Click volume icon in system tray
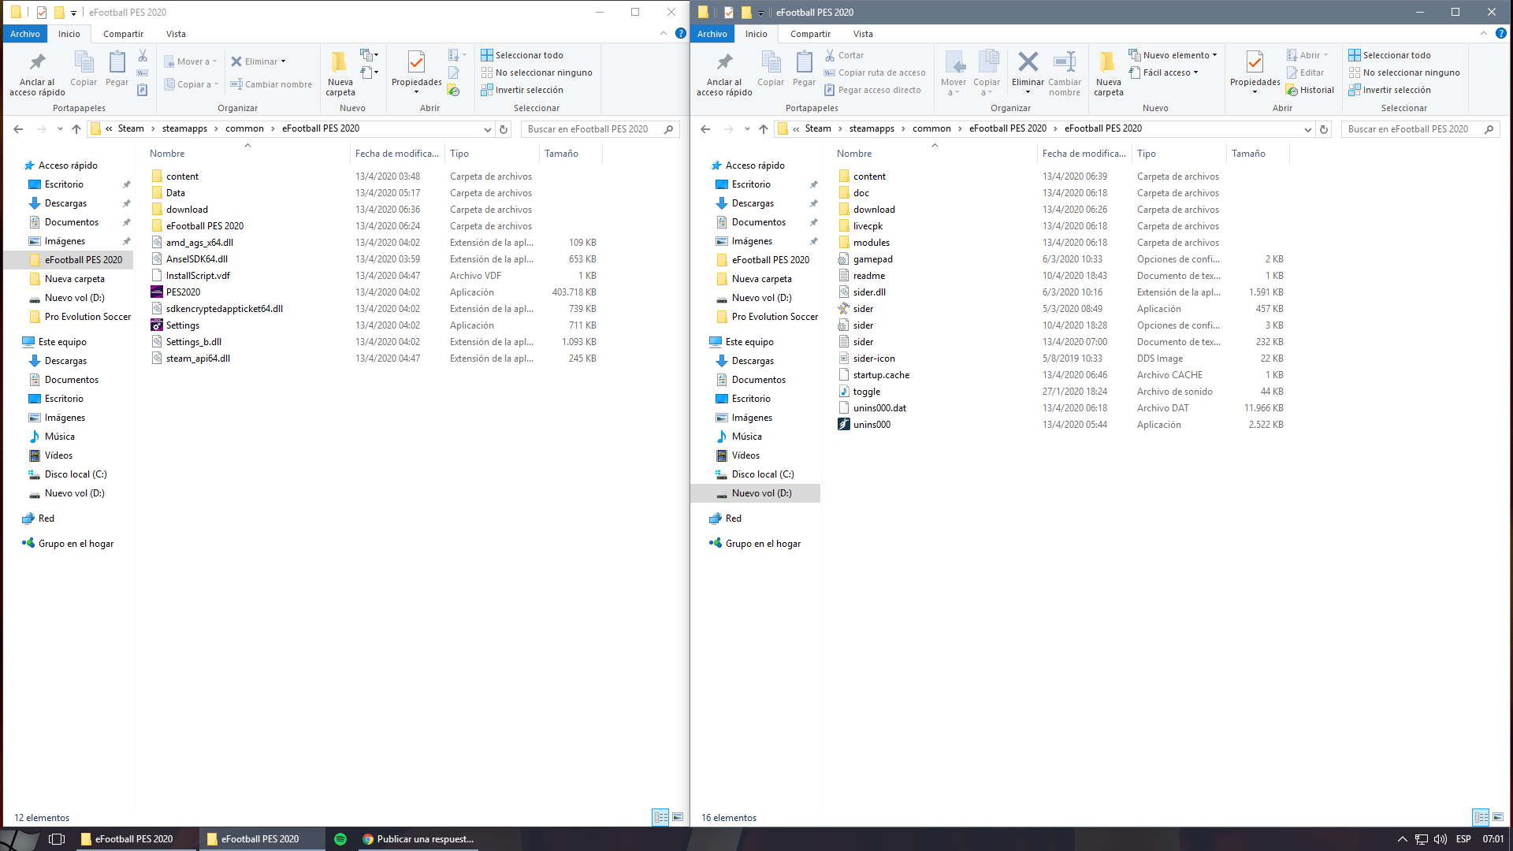1513x851 pixels. click(x=1440, y=839)
